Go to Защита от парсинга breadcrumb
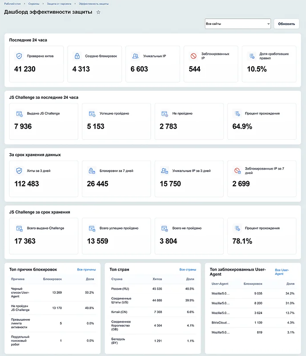Viewport: 306px width, 356px height. 59,4
